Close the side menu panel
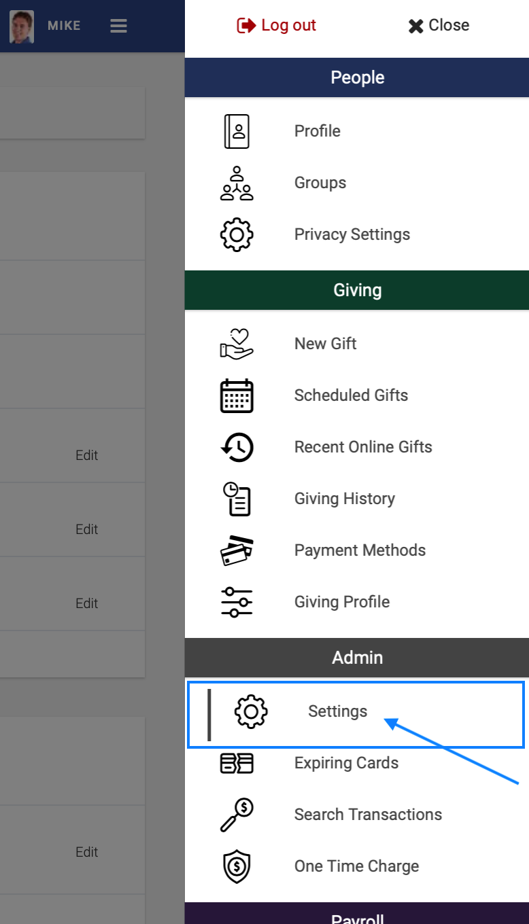Screen dimensions: 529x924 pyautogui.click(x=439, y=26)
